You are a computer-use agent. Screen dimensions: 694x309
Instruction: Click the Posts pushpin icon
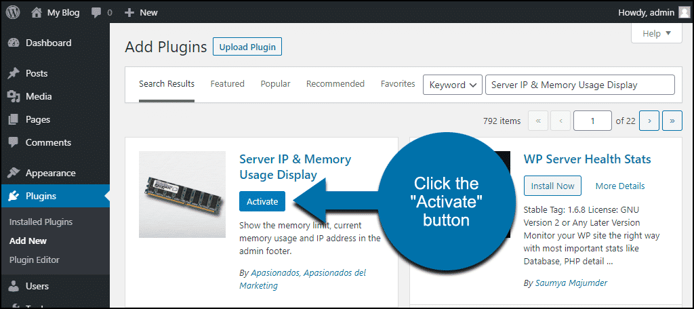coord(14,73)
